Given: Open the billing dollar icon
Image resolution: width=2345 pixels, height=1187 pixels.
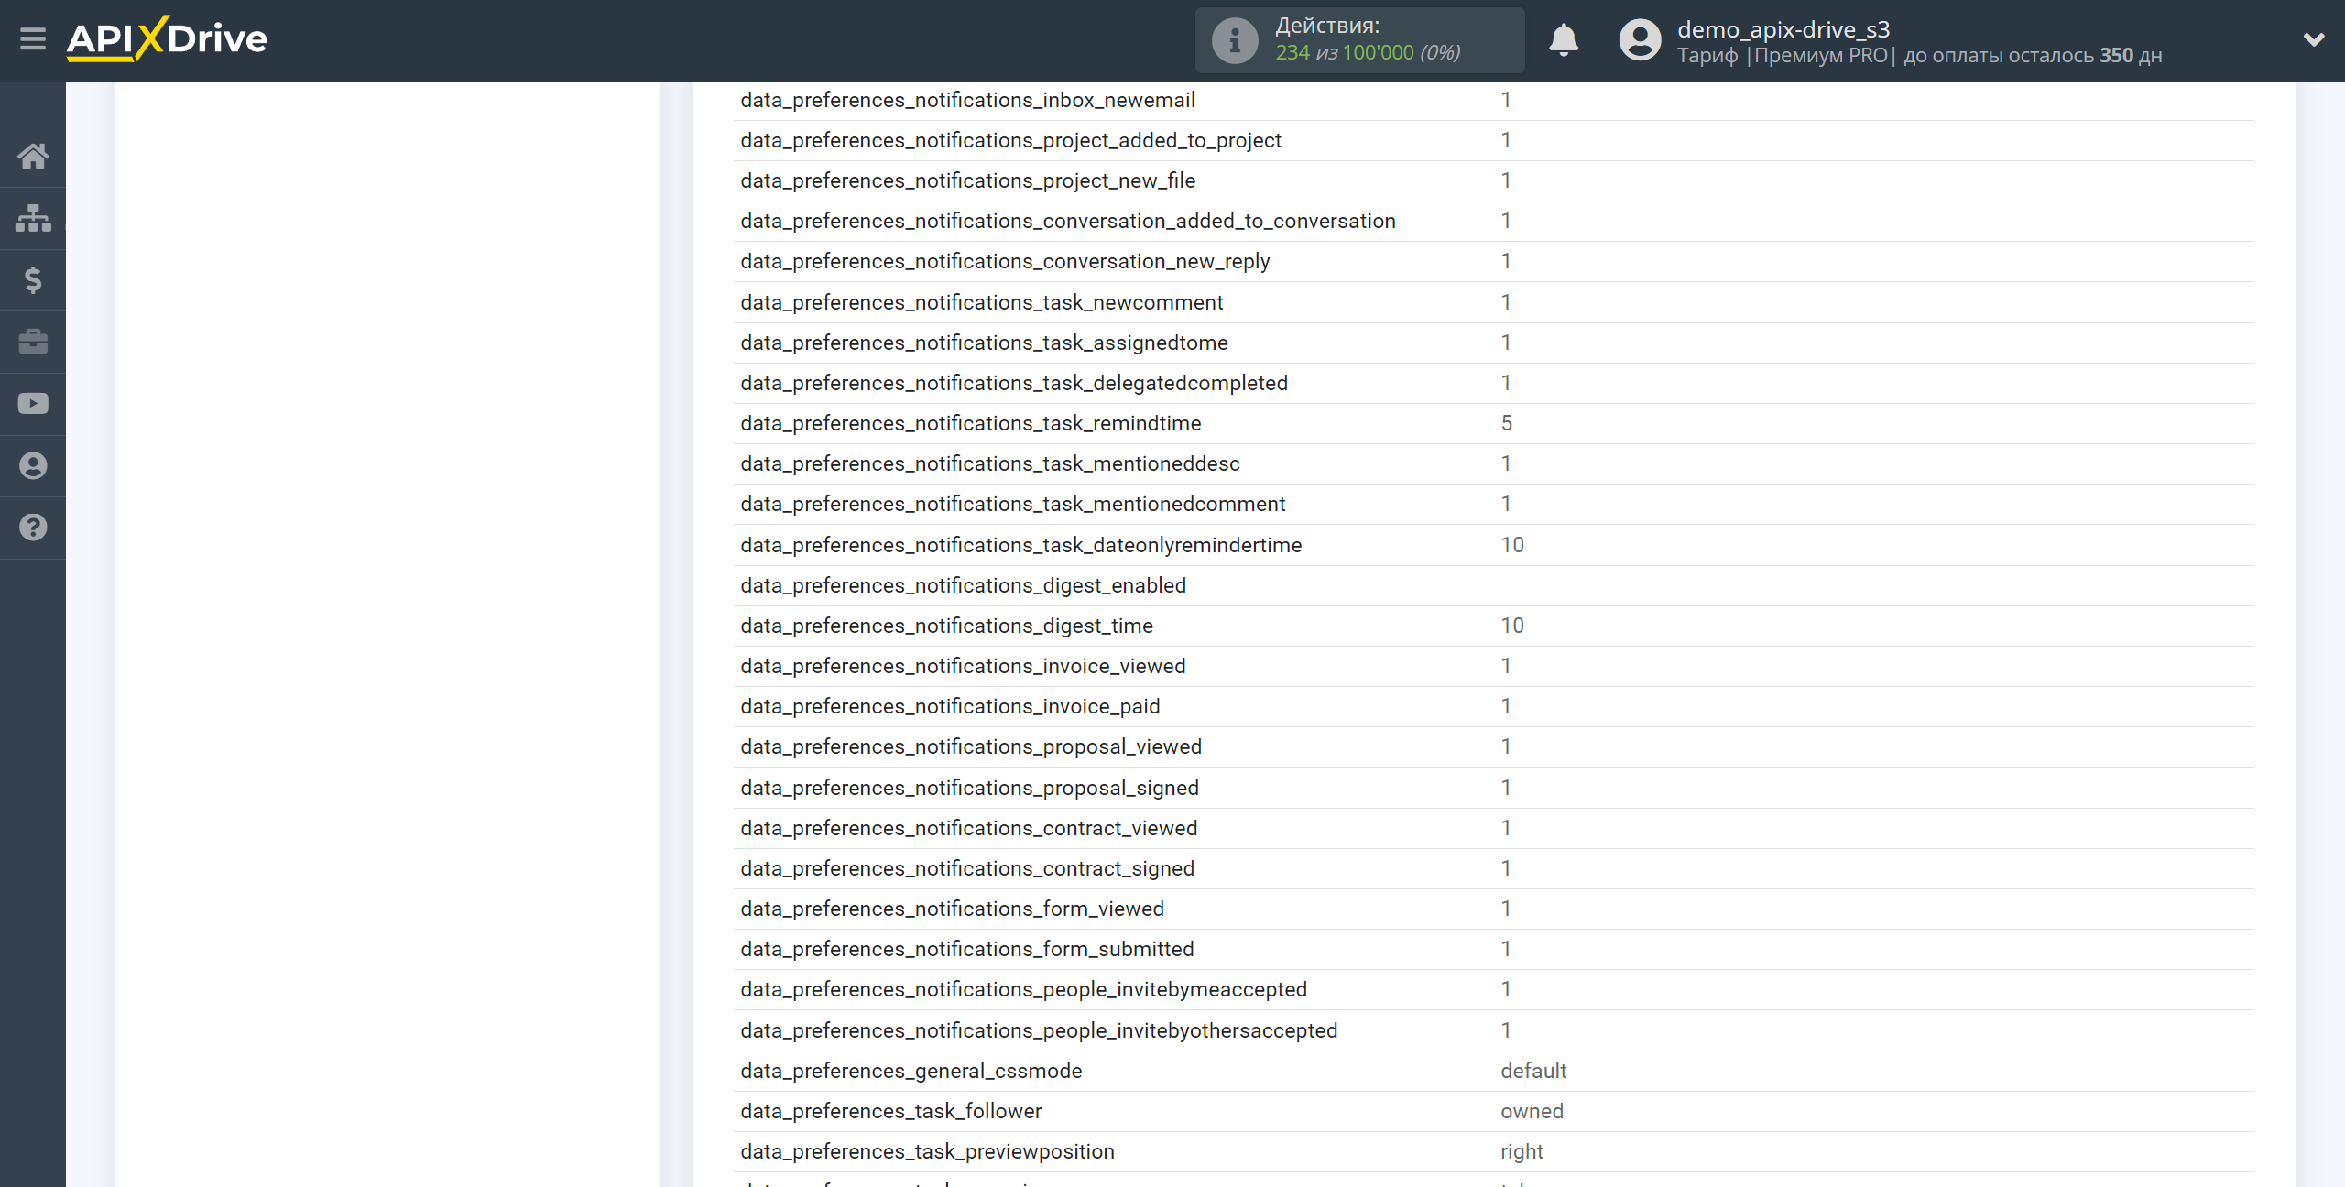Looking at the screenshot, I should click(33, 279).
